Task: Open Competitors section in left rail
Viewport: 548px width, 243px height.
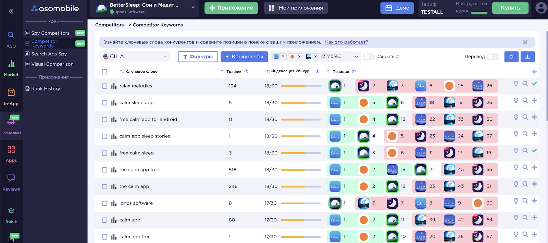Action: [x=11, y=125]
